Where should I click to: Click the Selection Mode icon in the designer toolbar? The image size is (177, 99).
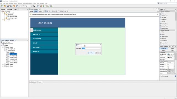pyautogui.click(x=45, y=11)
